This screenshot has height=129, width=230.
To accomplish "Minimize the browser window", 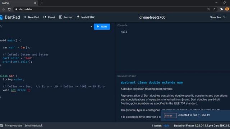I will pos(216,3).
